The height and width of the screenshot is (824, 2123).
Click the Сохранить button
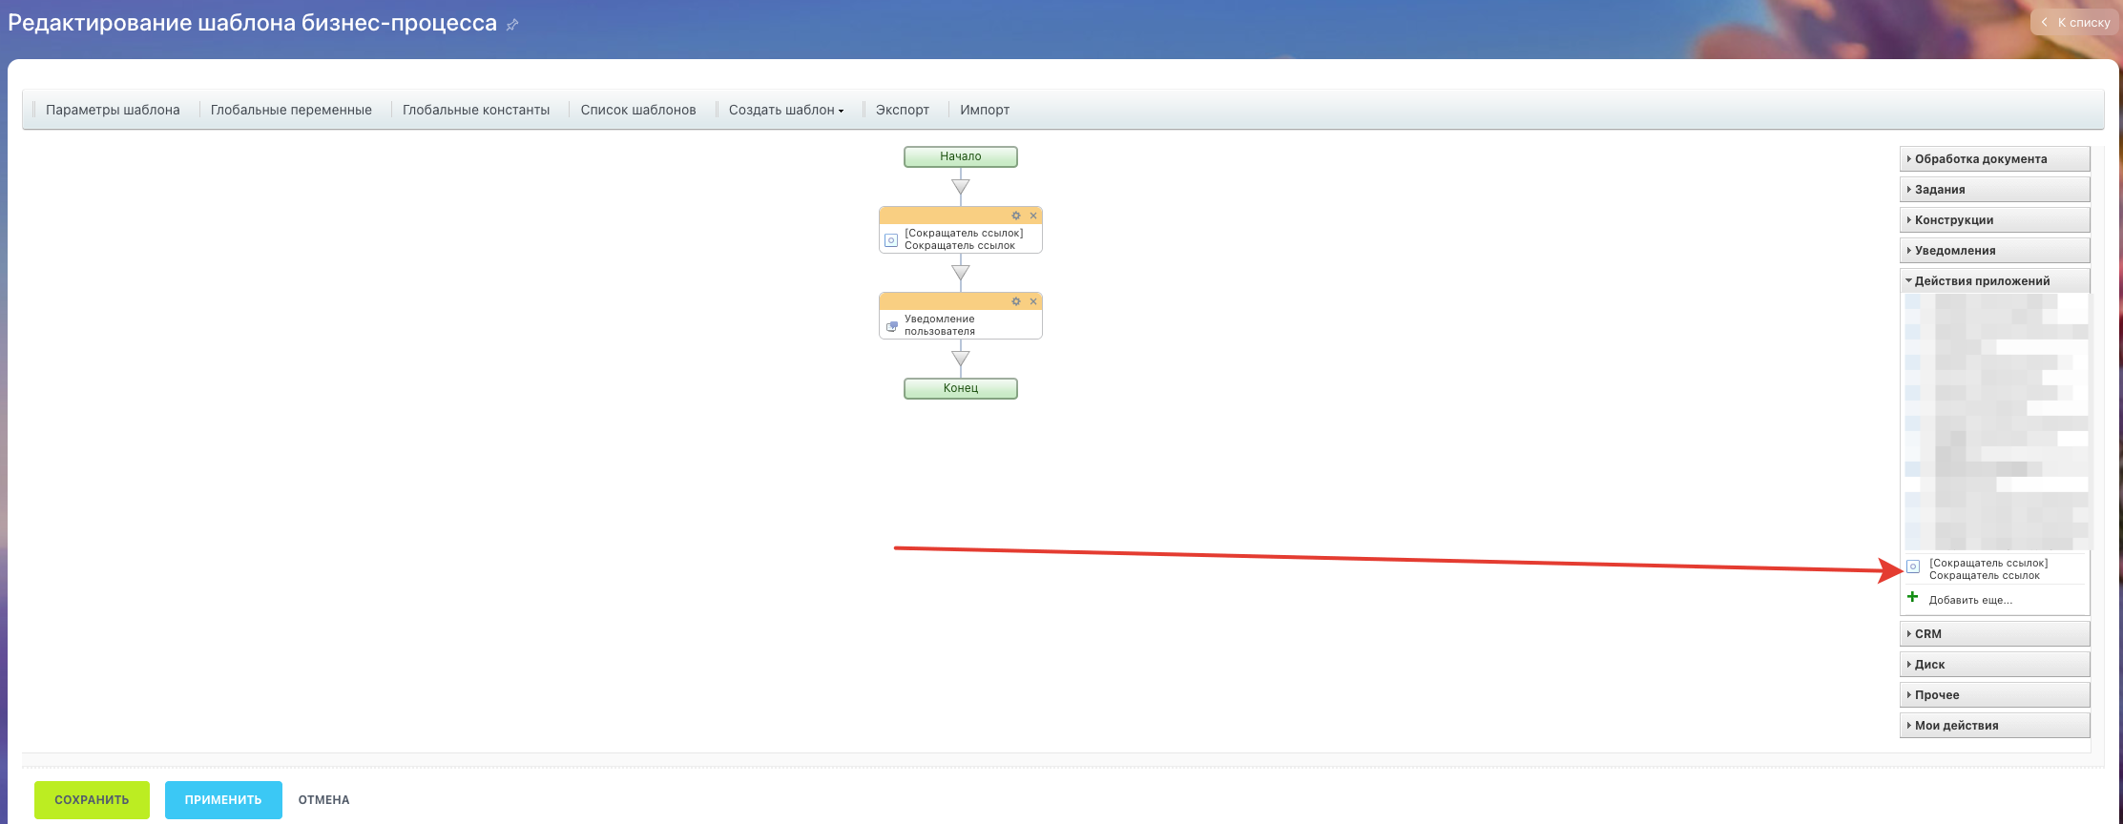click(x=92, y=800)
